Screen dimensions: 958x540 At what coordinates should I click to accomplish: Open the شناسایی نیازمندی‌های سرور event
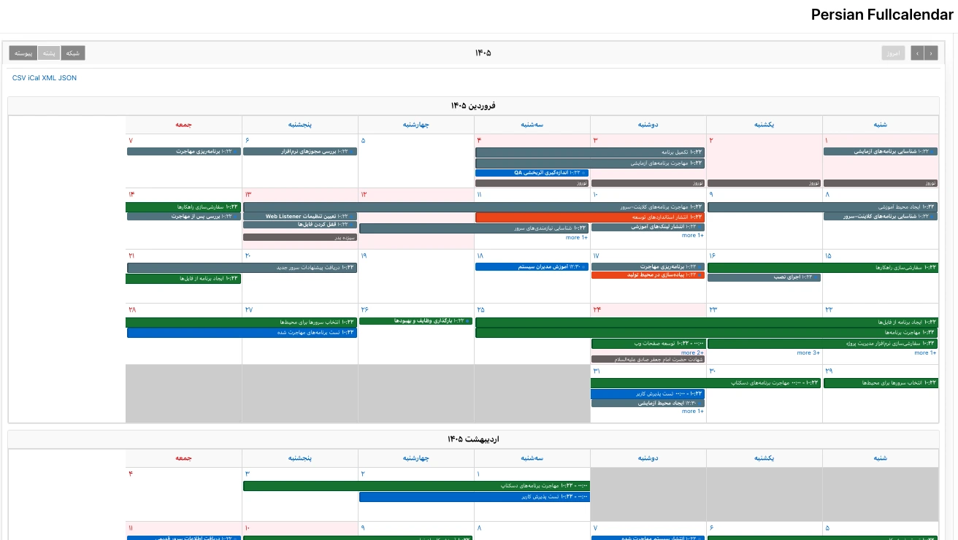click(x=473, y=228)
